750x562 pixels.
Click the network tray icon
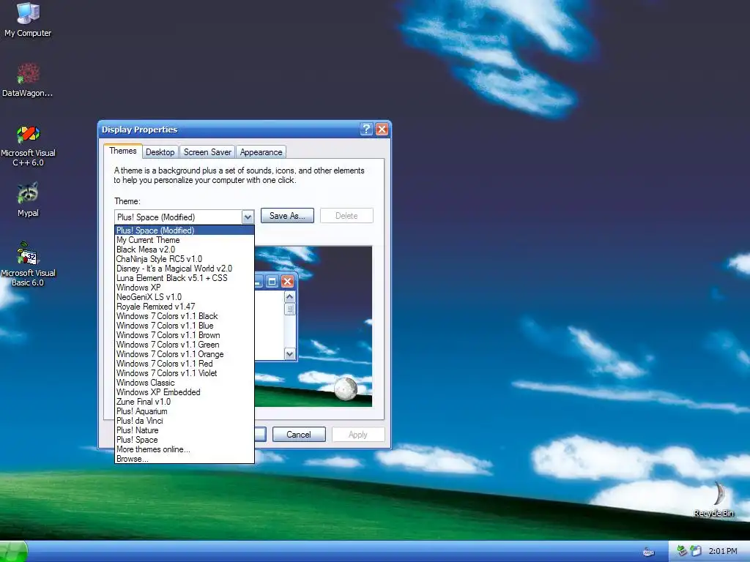(x=682, y=551)
